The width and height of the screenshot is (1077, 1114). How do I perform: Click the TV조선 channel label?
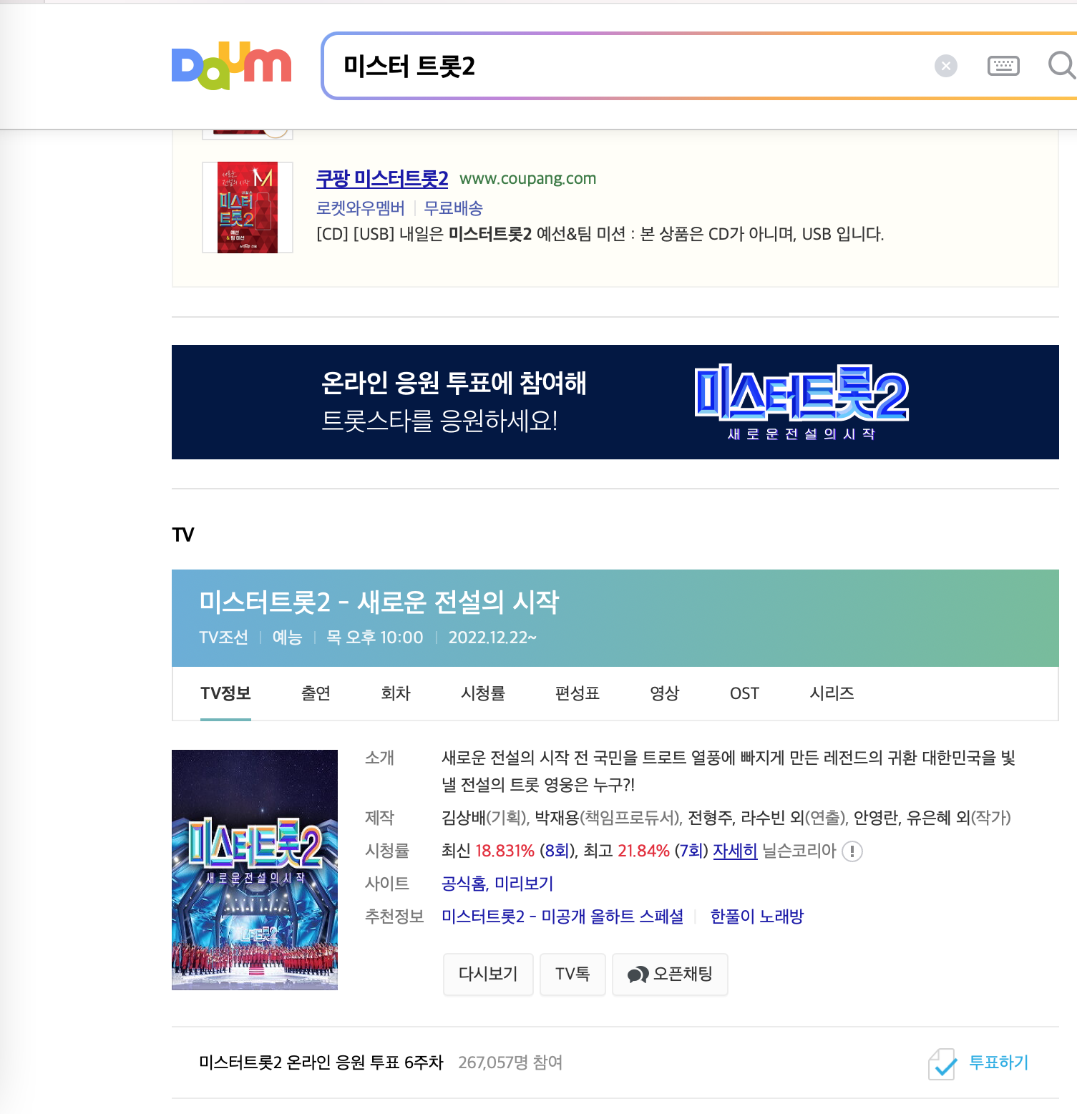[x=223, y=637]
